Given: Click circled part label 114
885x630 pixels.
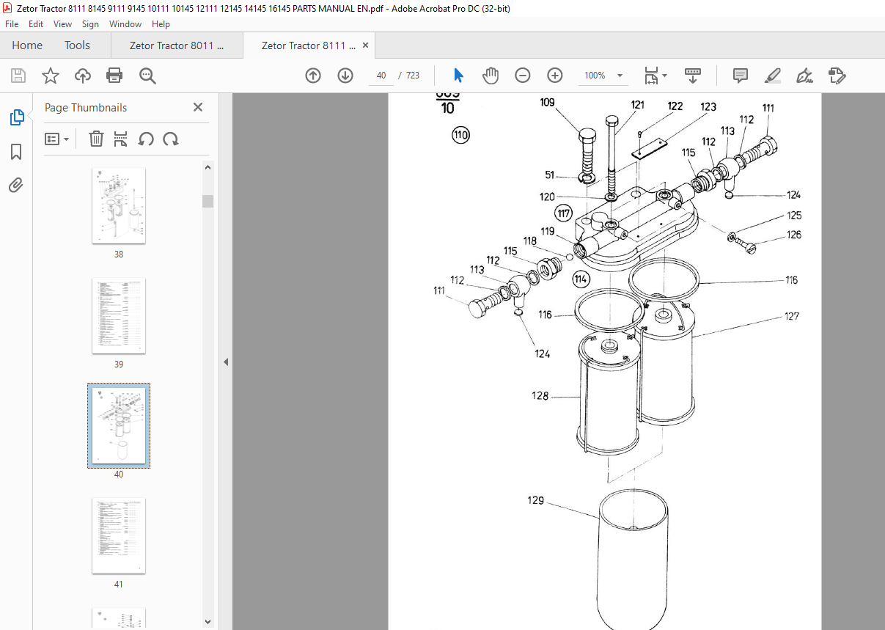Looking at the screenshot, I should (x=581, y=279).
